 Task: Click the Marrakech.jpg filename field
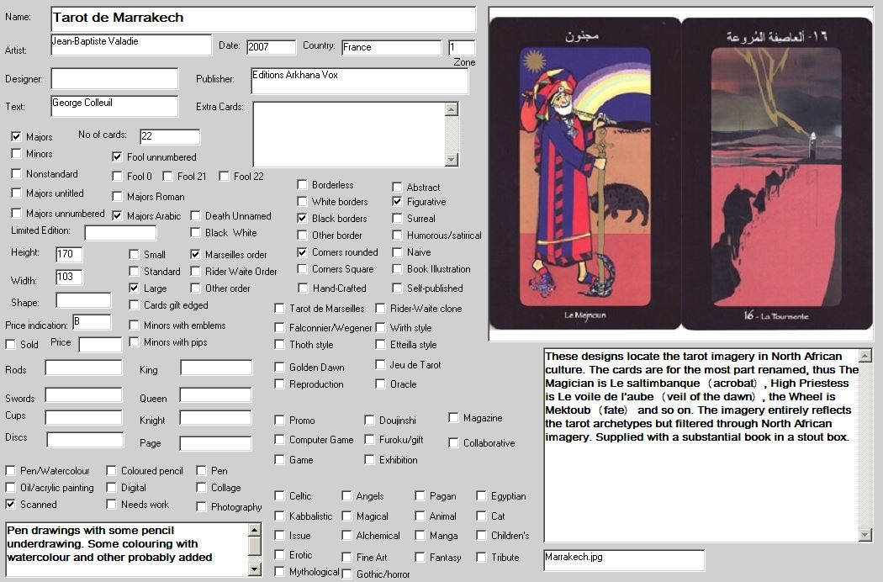pos(623,560)
